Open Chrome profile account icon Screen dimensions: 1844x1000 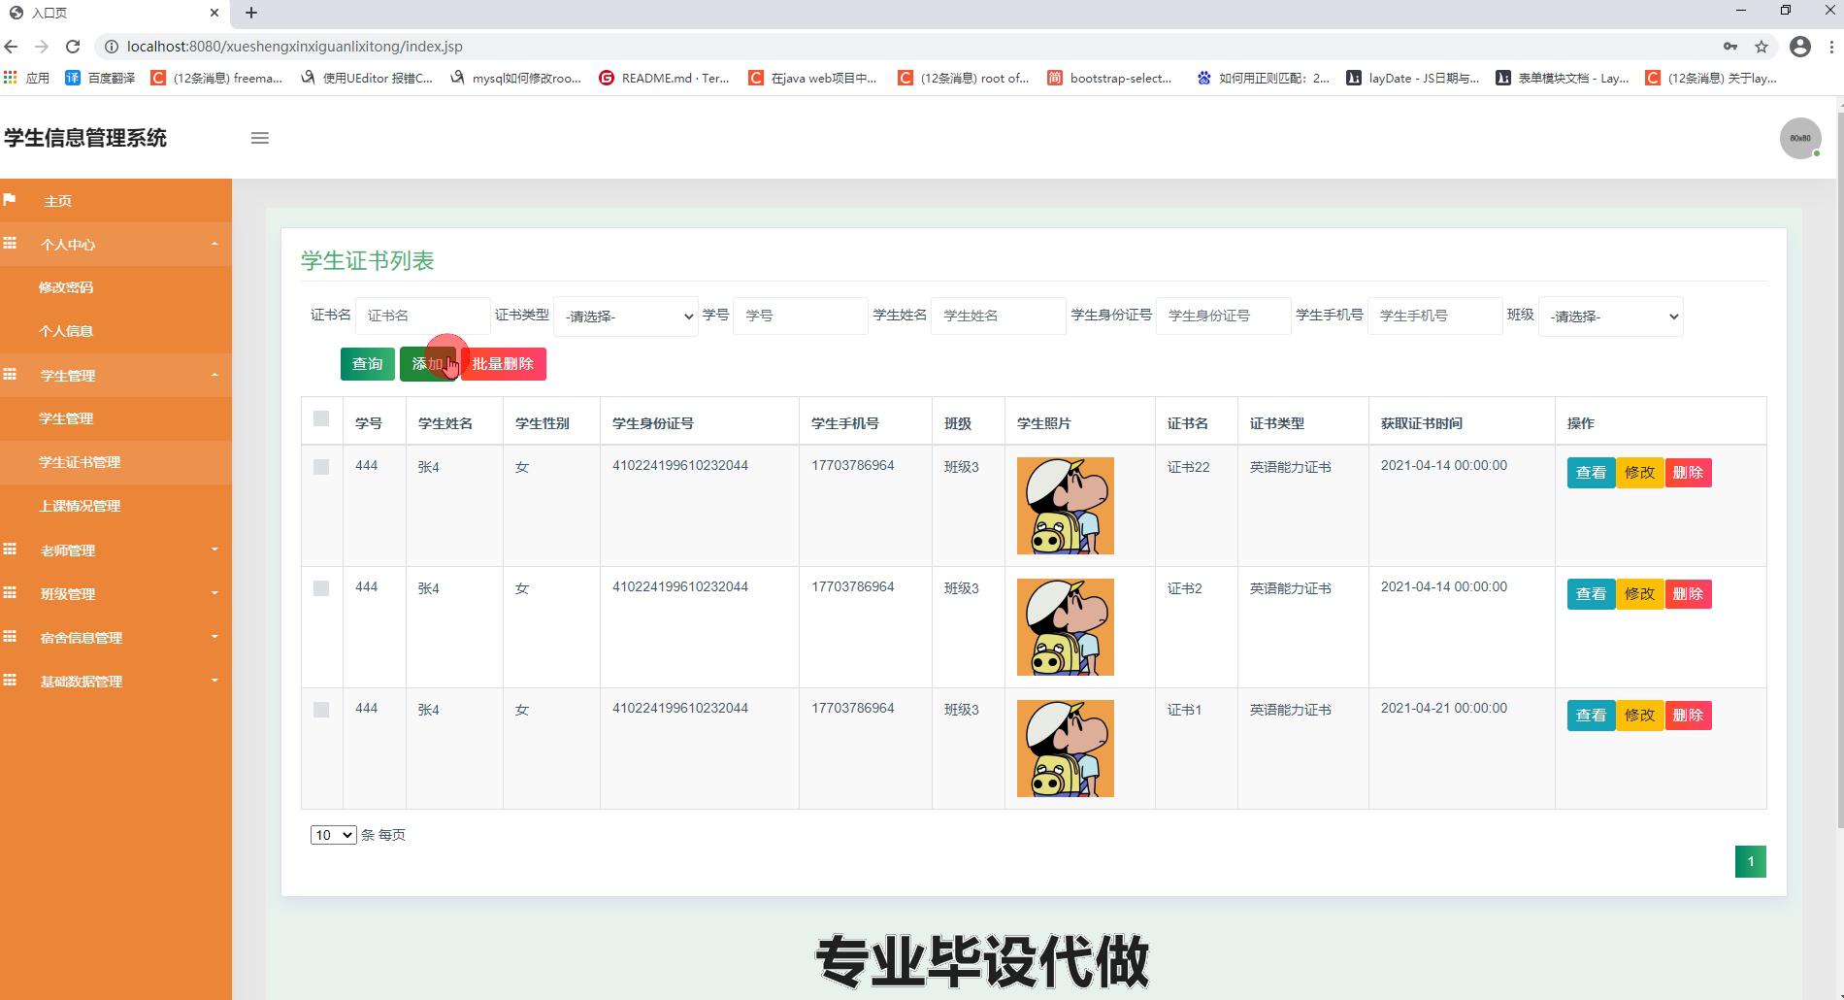[1800, 47]
